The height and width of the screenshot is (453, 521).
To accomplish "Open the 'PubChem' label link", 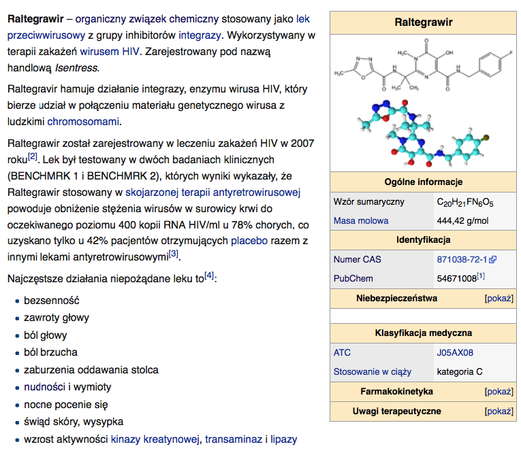I will pos(353,278).
